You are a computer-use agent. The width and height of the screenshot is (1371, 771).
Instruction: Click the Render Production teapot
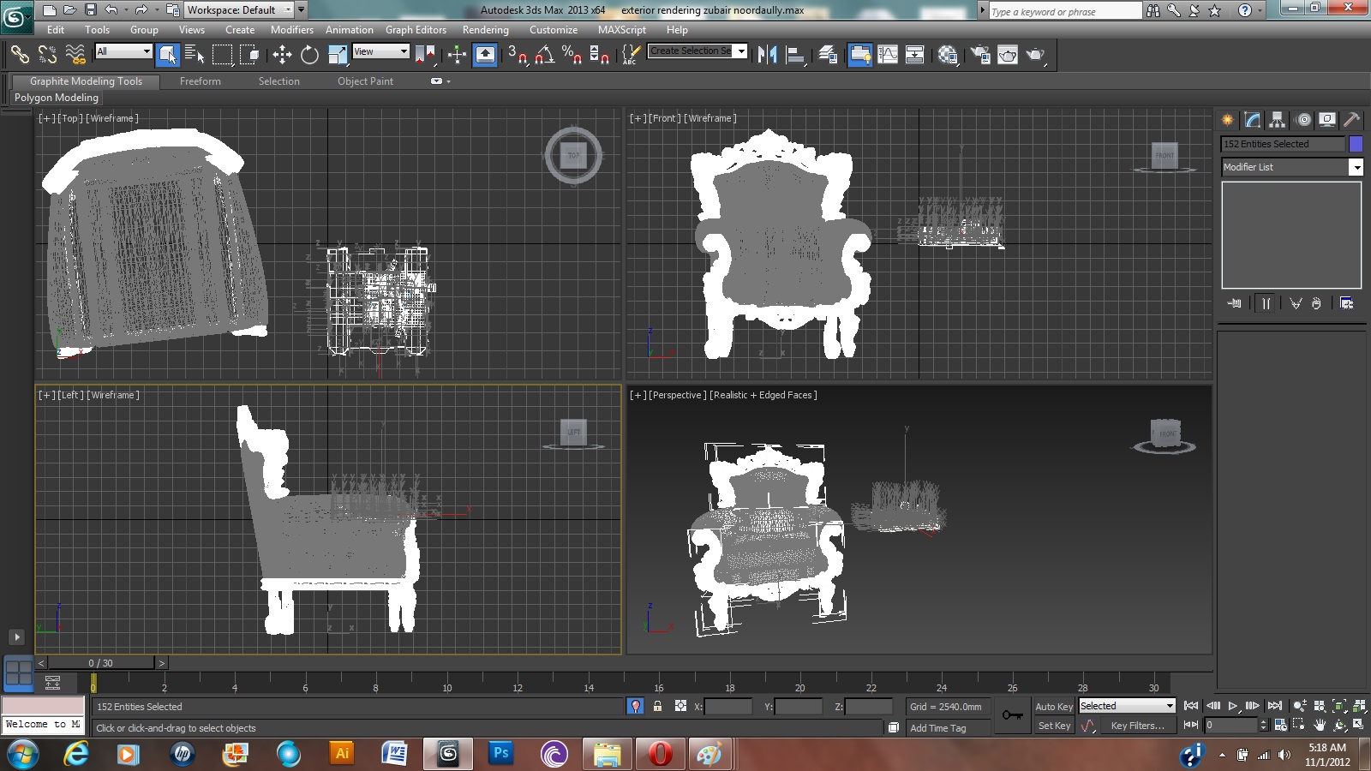coord(1036,55)
